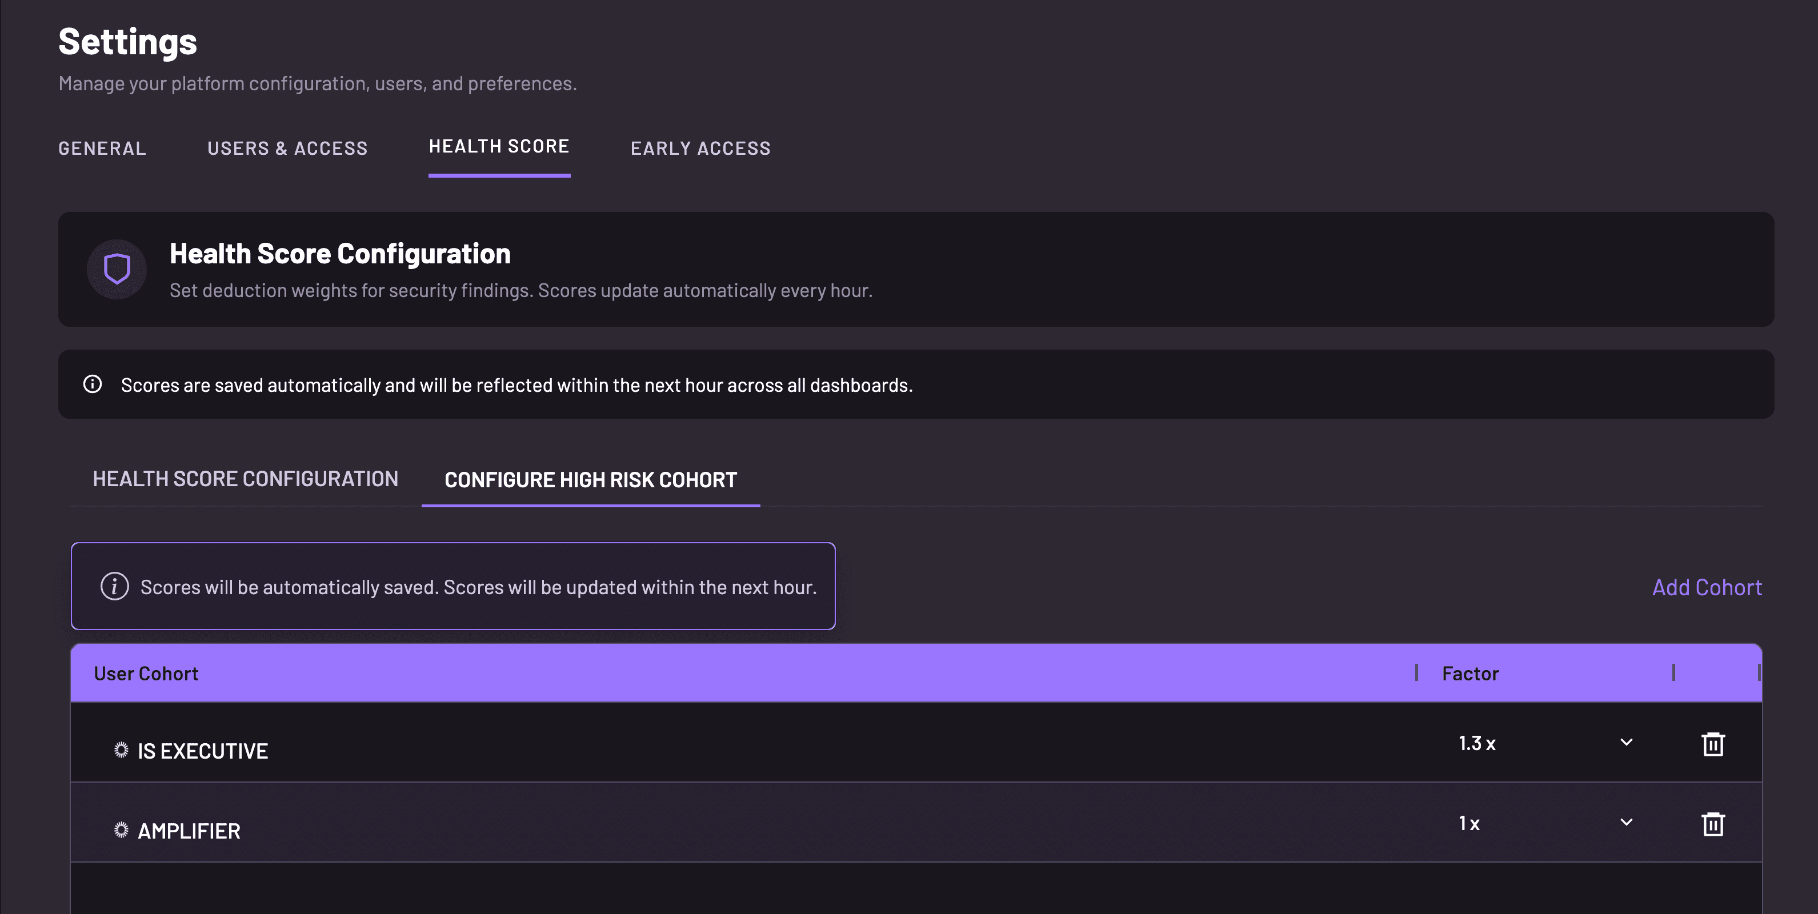Viewport: 1818px width, 914px height.
Task: Sort by the User Cohort column header
Action: [146, 674]
